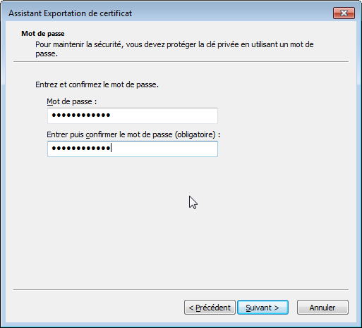The width and height of the screenshot is (362, 328).
Task: Click the 'Entrez et confirmez le mot de passe.' text
Action: (97, 84)
